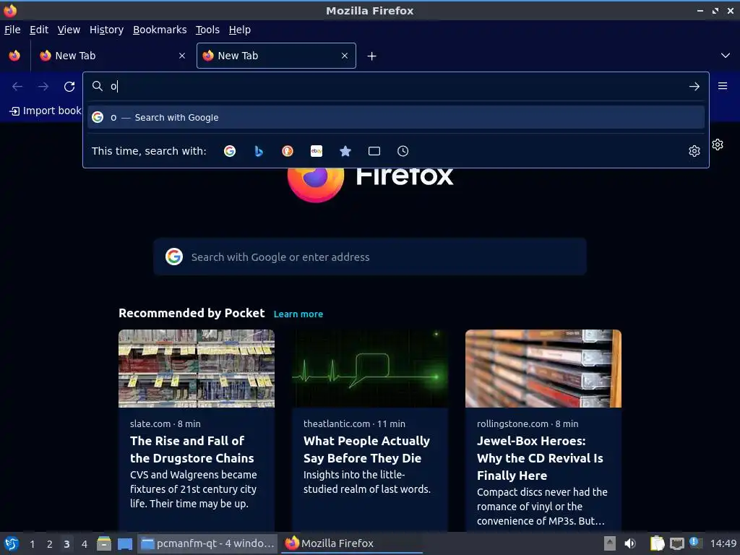Open the Tools menu
The height and width of the screenshot is (555, 740).
pyautogui.click(x=207, y=30)
